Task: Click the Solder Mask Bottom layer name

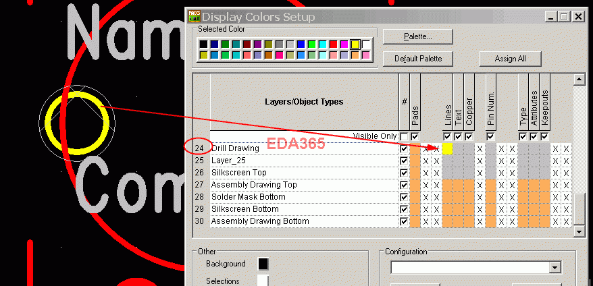Action: click(x=249, y=197)
